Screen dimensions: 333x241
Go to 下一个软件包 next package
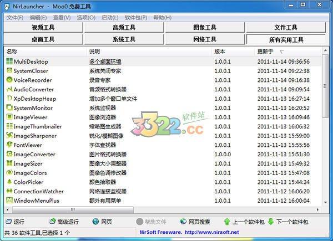[x=287, y=222]
